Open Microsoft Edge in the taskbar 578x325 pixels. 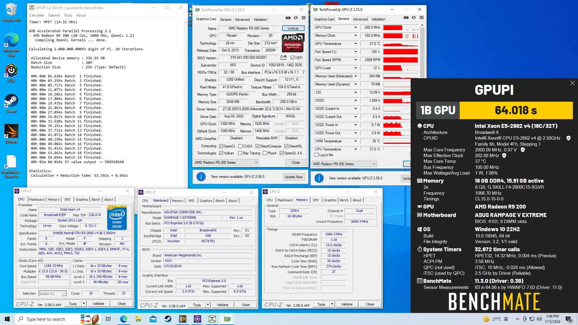(123, 319)
